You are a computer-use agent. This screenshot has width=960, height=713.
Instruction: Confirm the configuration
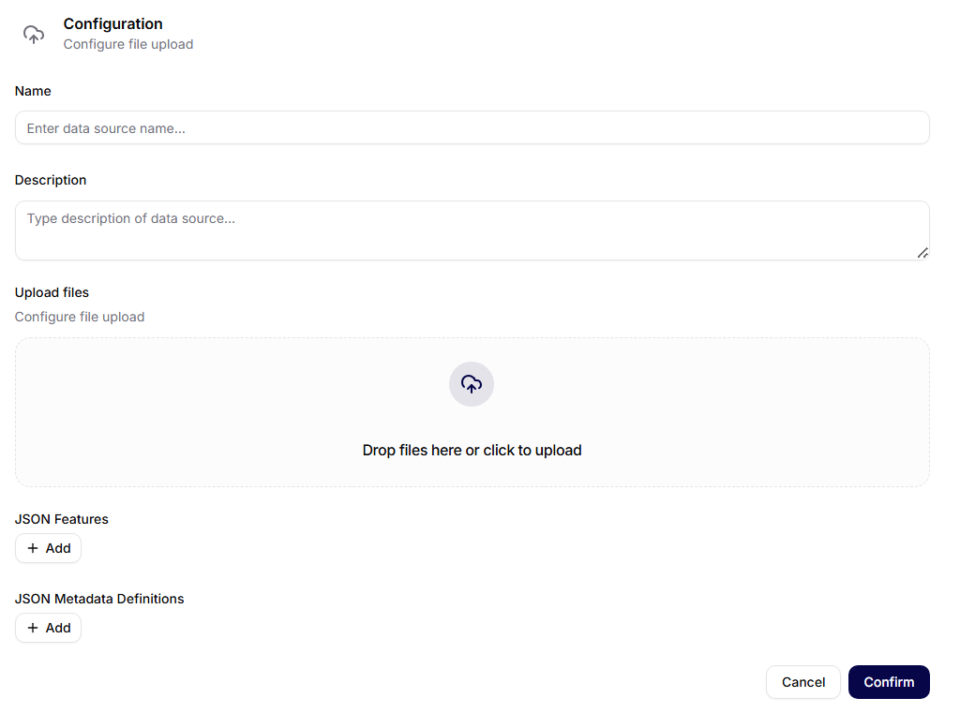point(889,682)
